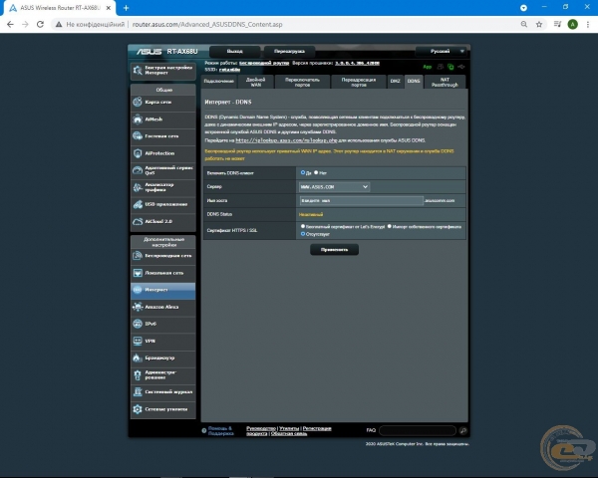Open the Network Map (Карта сети) icon
This screenshot has width=598, height=478.
(x=138, y=102)
